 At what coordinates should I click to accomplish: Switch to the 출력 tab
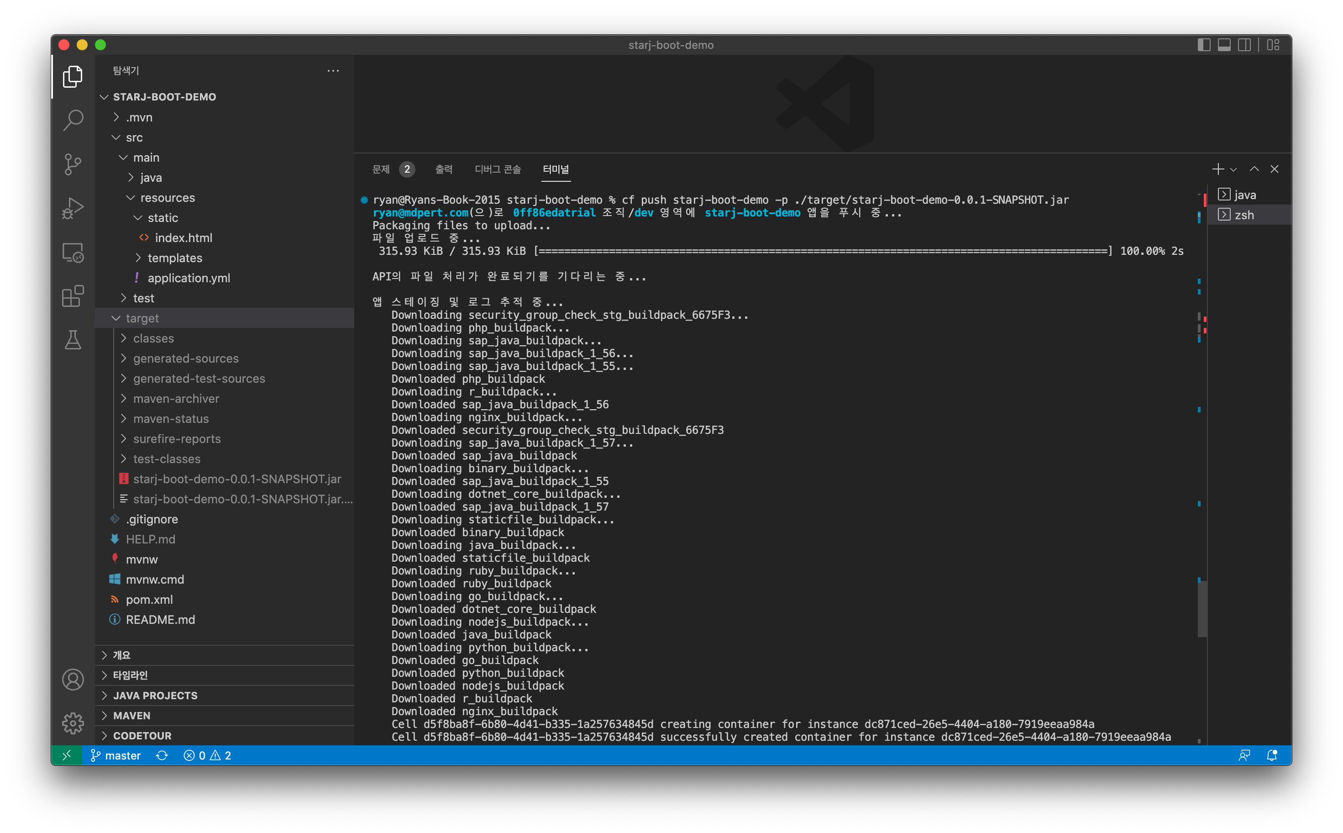tap(443, 169)
